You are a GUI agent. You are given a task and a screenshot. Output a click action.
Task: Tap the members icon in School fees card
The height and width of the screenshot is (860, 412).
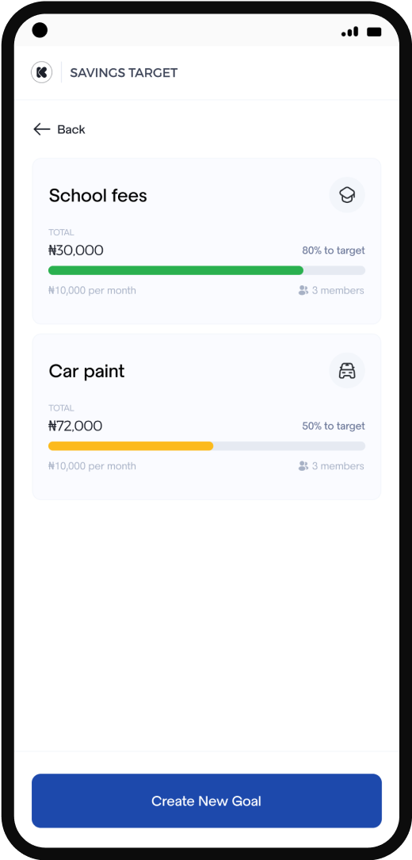(303, 290)
